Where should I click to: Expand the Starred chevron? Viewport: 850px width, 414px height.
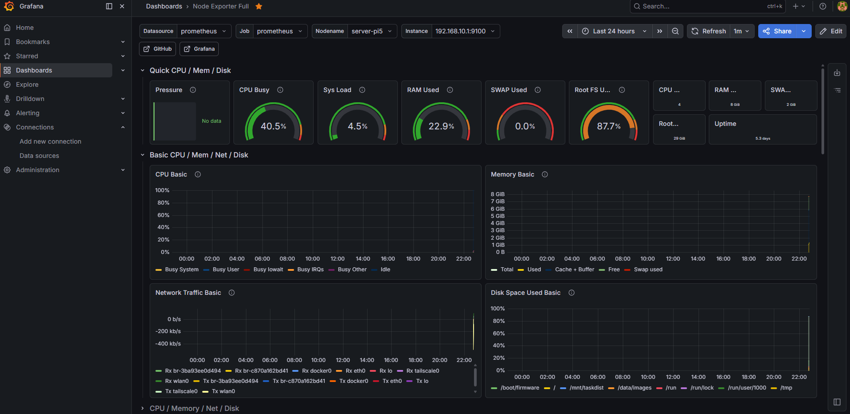[x=123, y=56]
